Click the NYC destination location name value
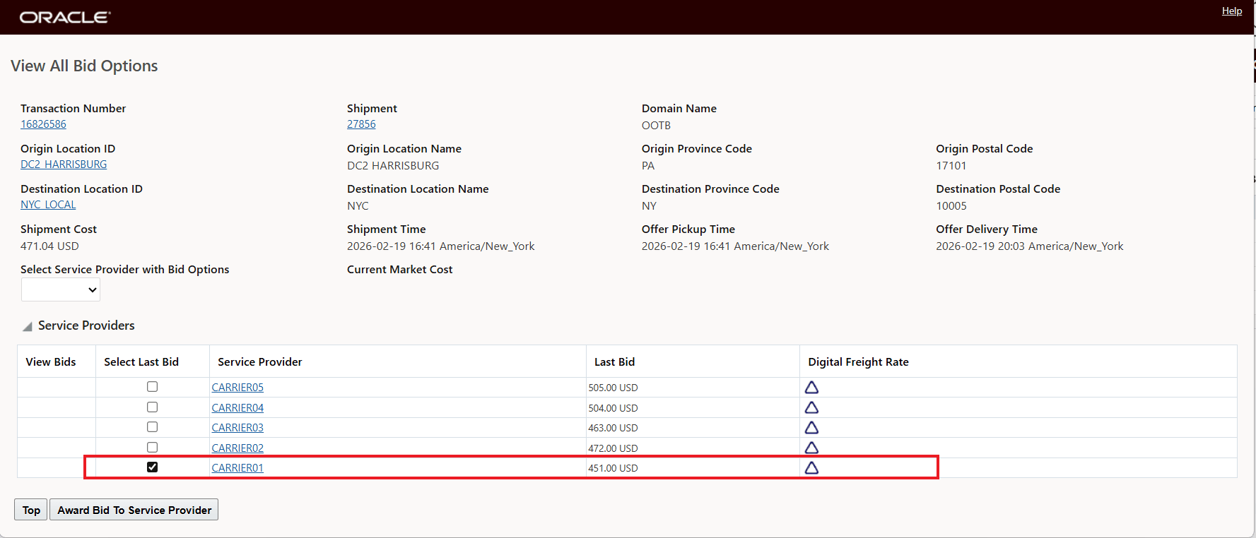 (x=358, y=206)
